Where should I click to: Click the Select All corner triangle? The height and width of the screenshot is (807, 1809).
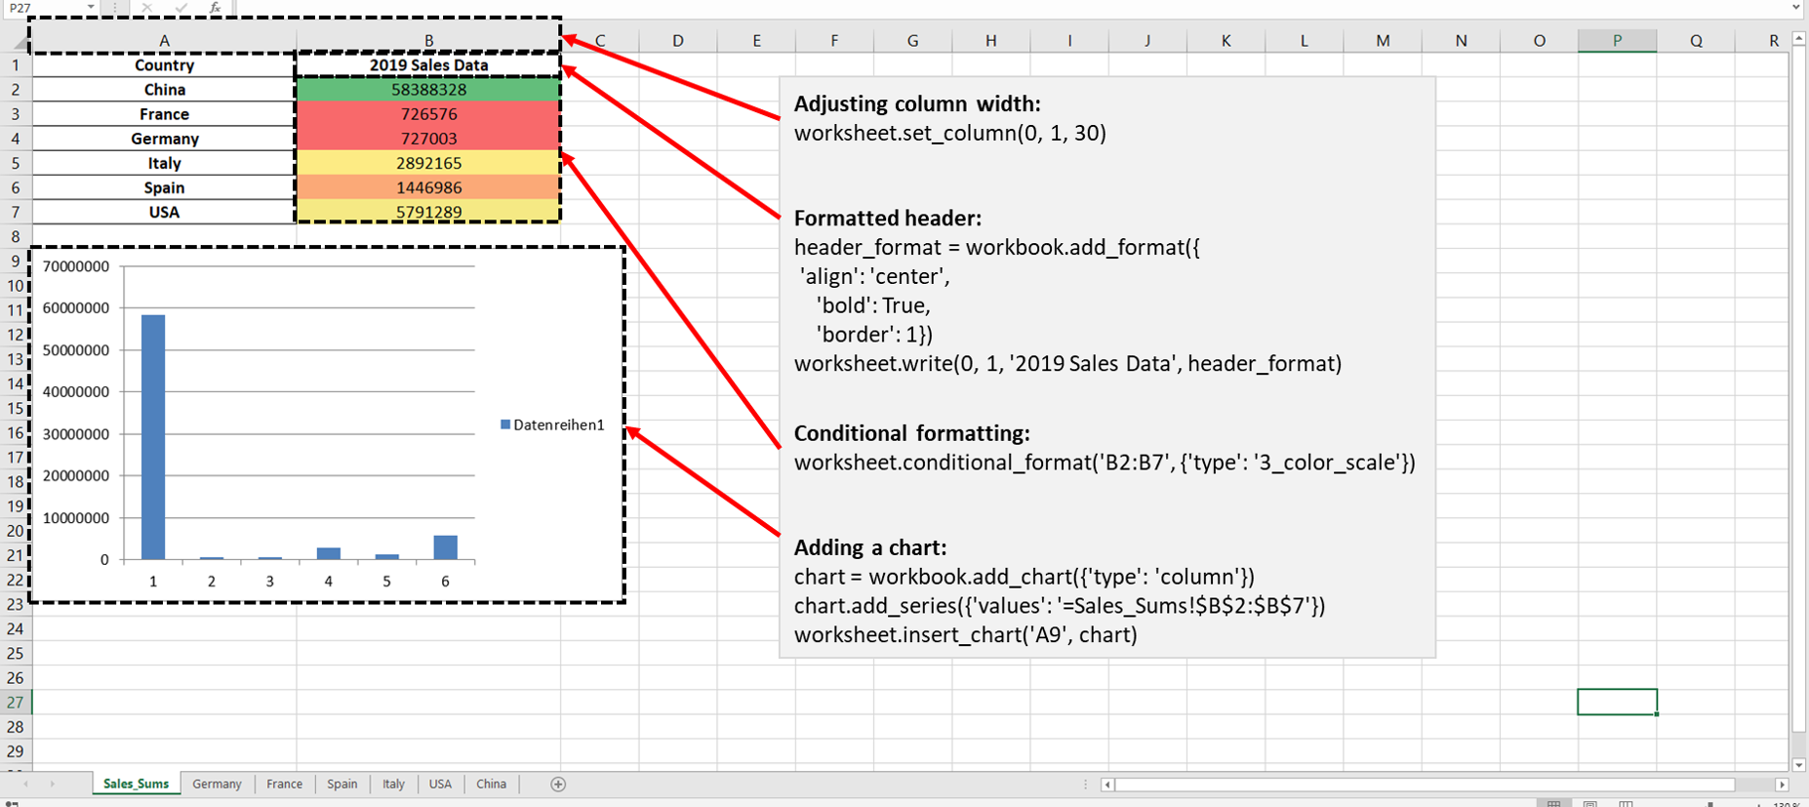coord(19,41)
